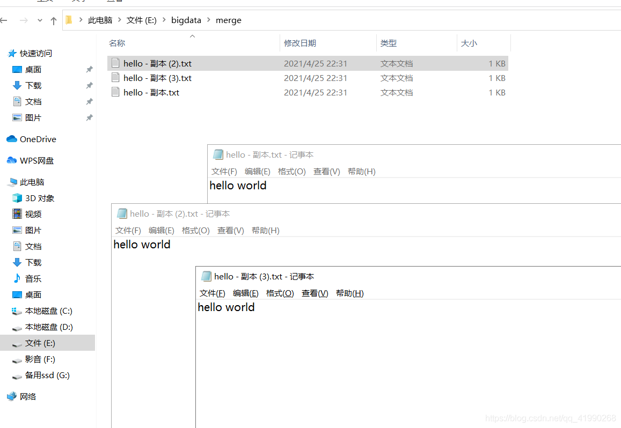Expand chevron after 此电脑 in breadcrumb
The height and width of the screenshot is (428, 621).
120,20
